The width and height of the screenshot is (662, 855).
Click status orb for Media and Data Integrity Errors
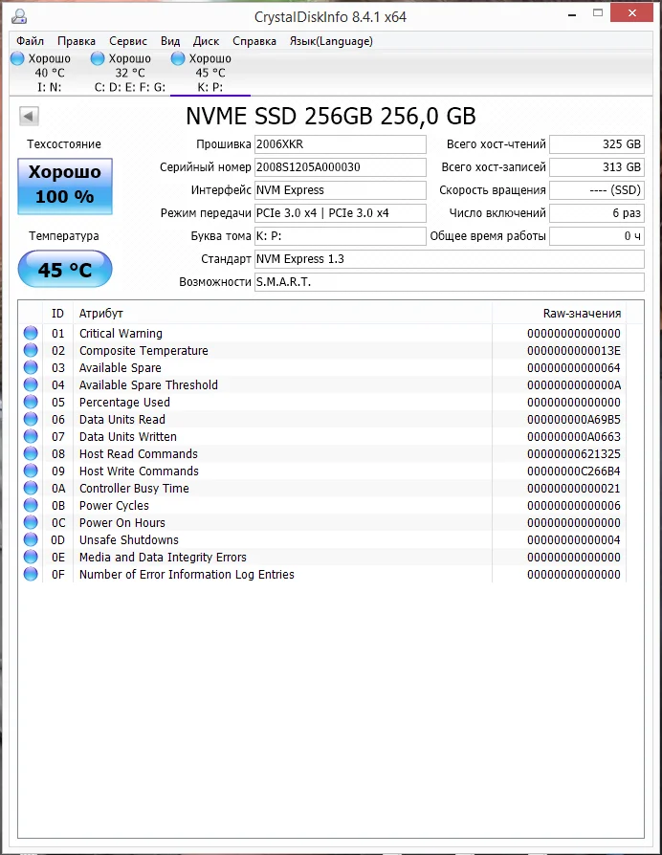31,557
